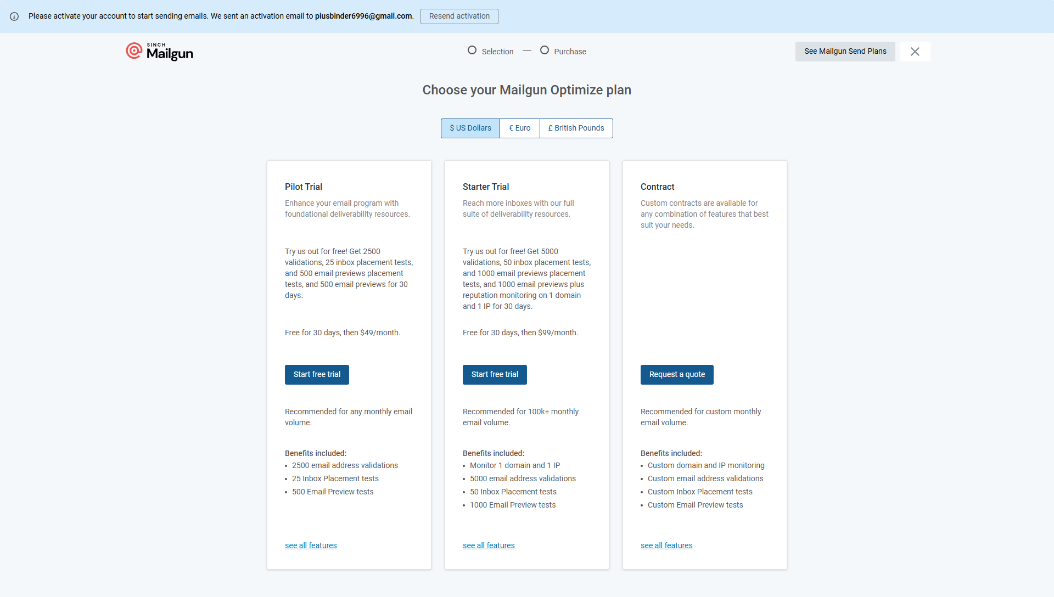Click the piusbinder6996@gmail.com email address

[x=363, y=16]
